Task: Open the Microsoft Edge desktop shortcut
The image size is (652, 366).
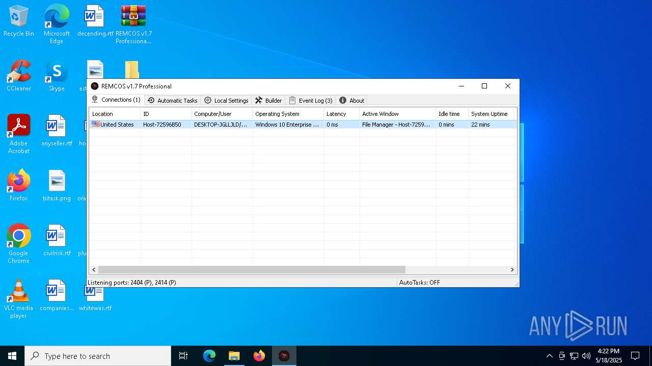Action: [57, 24]
